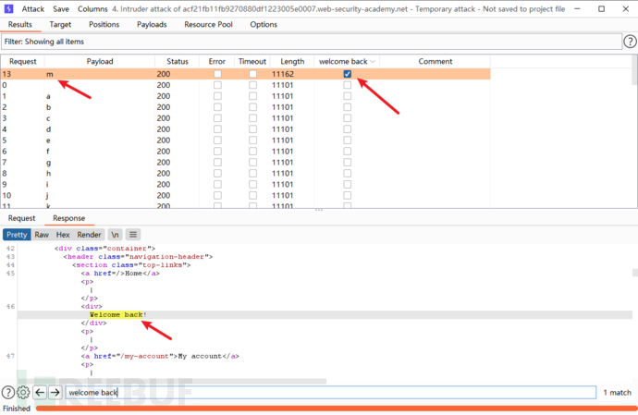
Task: Click the '1 match' search result label
Action: tap(618, 393)
